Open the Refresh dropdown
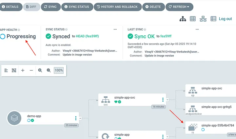This screenshot has height=139, width=236. (x=179, y=7)
